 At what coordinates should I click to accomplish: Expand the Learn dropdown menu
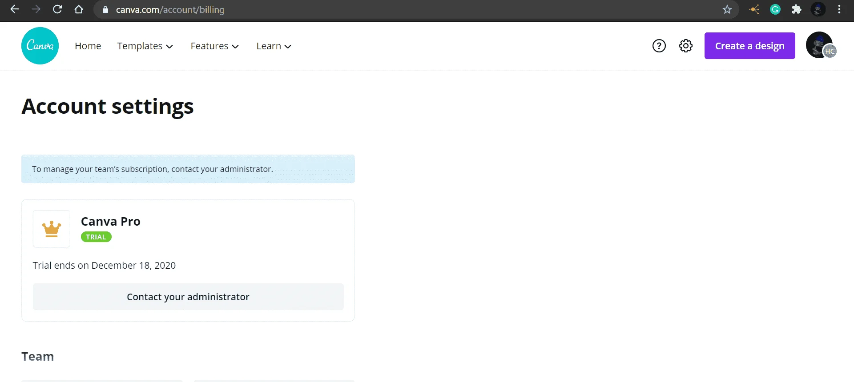click(274, 46)
